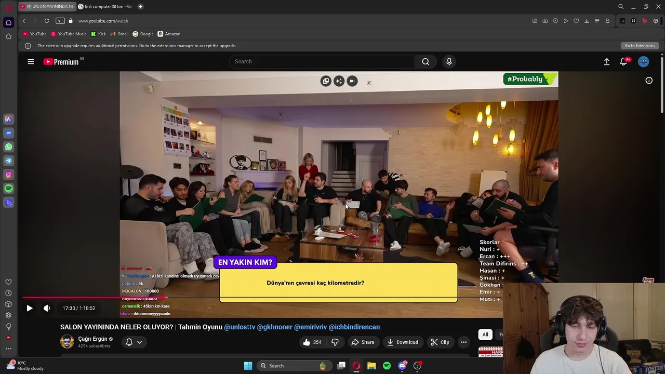This screenshot has height=374, width=665.
Task: Open browser downloads icon in toolbar
Action: pos(587,21)
